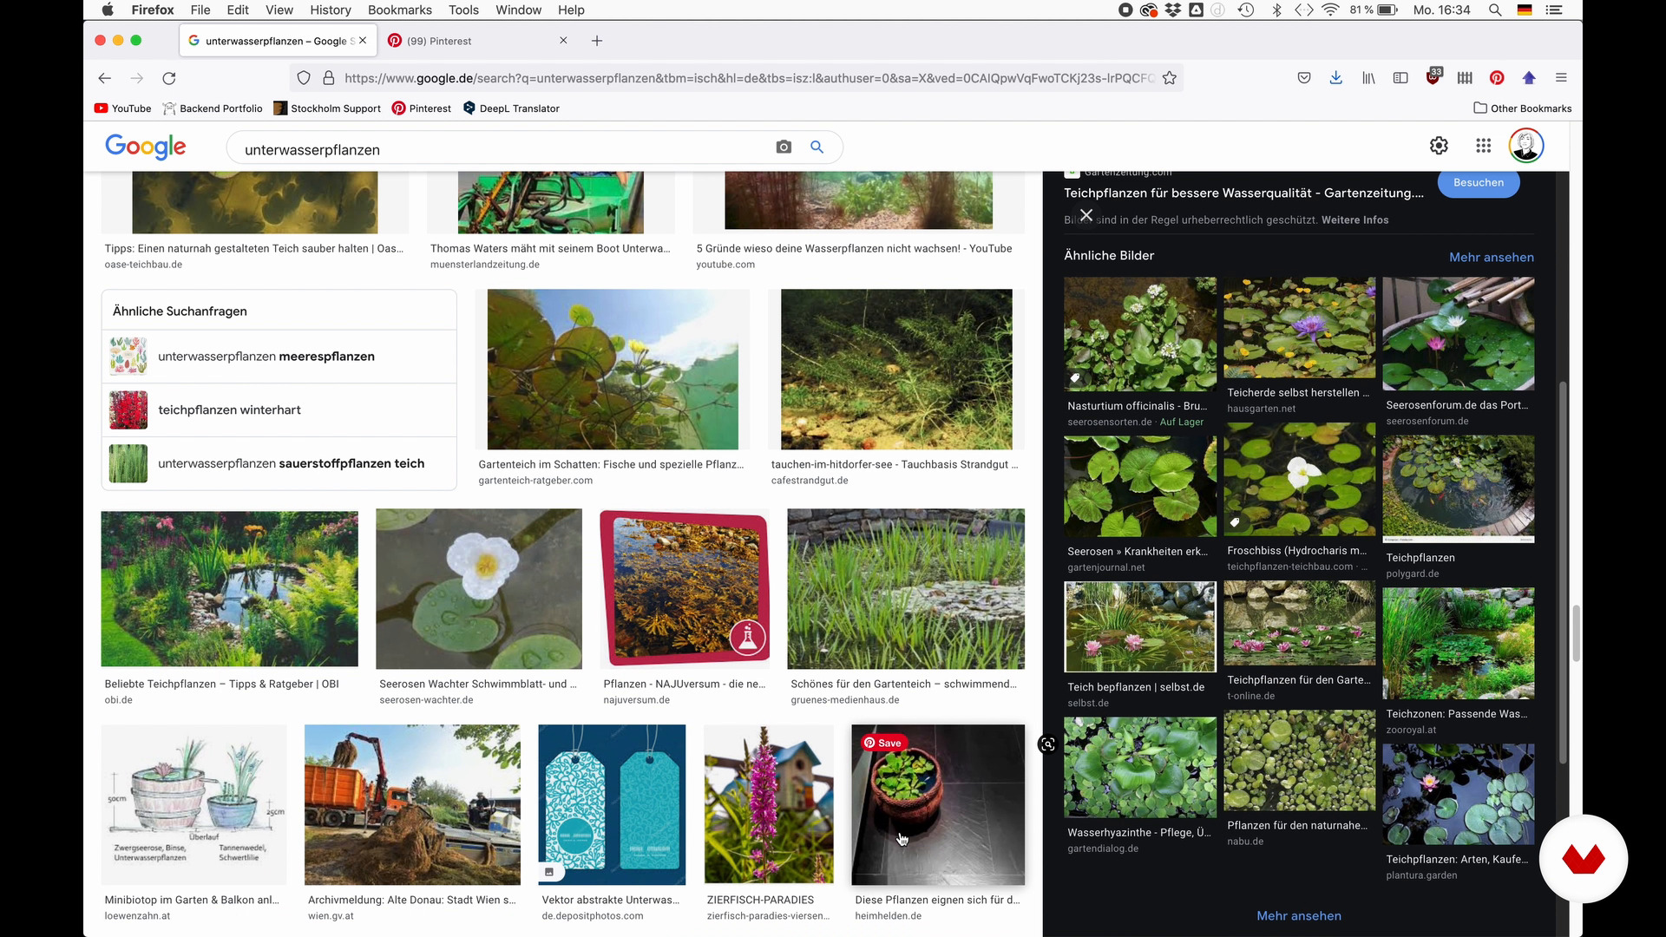Open the History menu

(x=331, y=10)
